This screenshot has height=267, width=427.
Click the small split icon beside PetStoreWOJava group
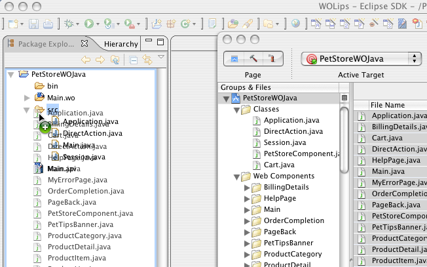click(x=344, y=98)
